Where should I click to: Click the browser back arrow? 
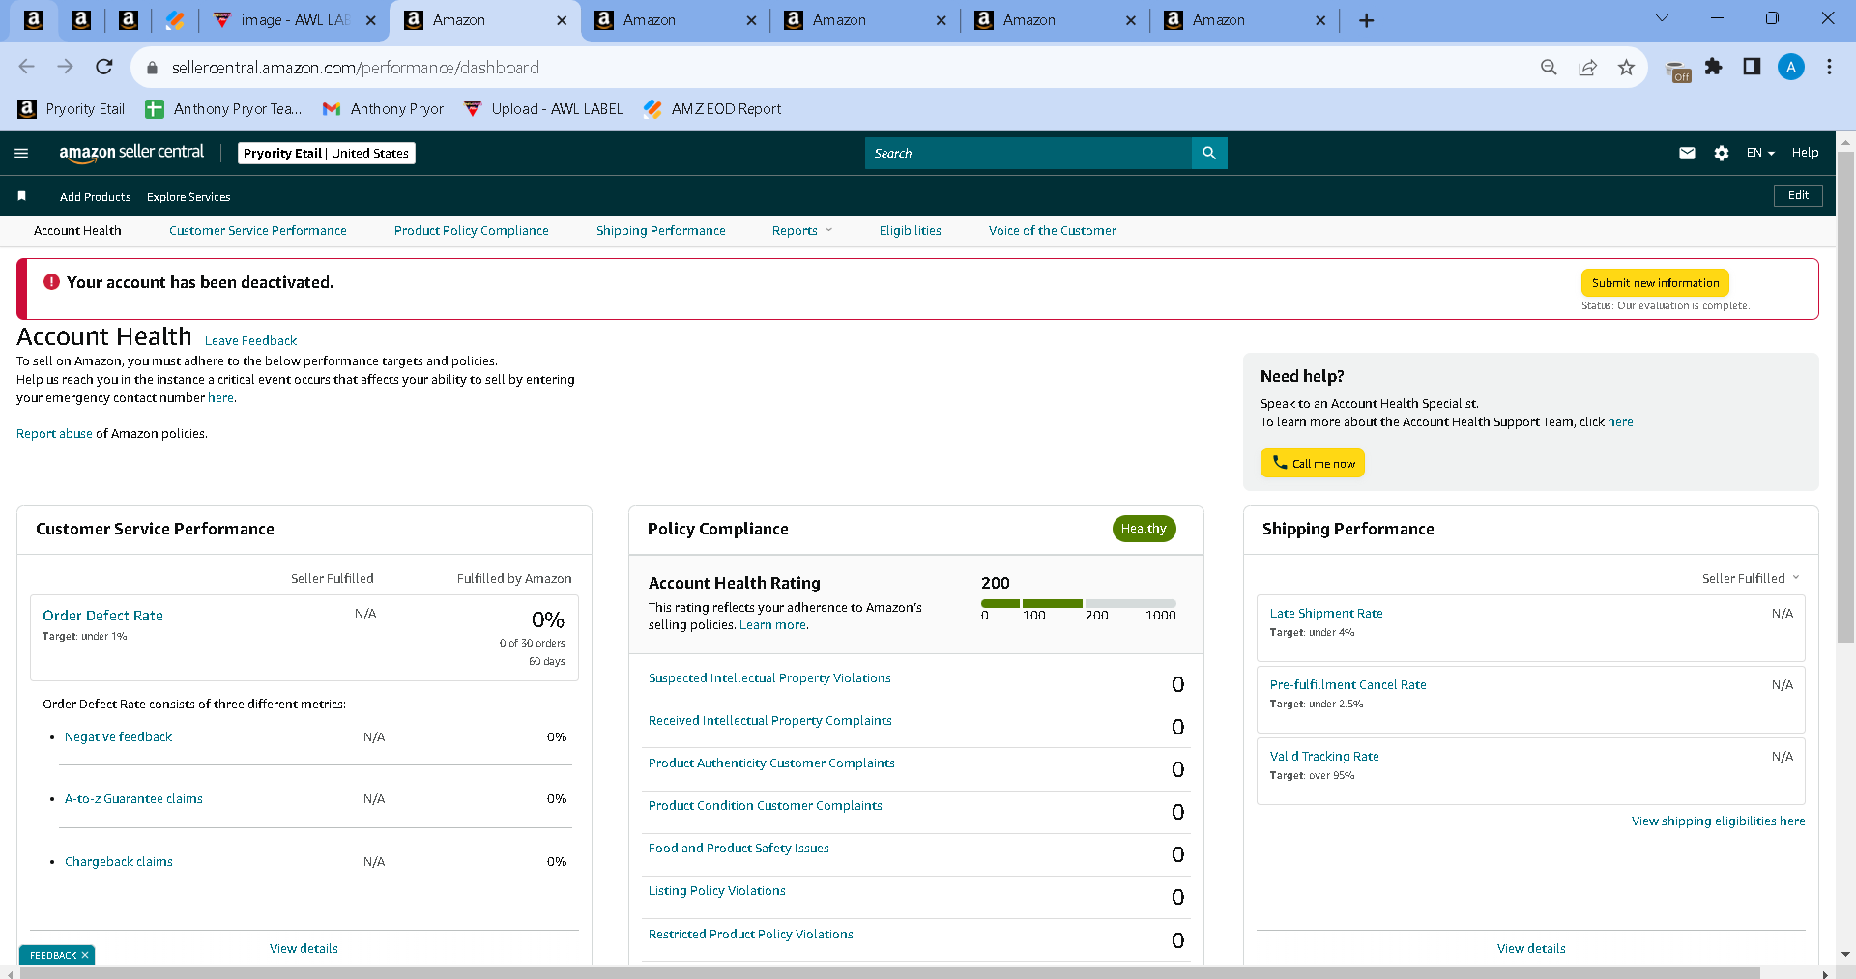click(x=27, y=67)
